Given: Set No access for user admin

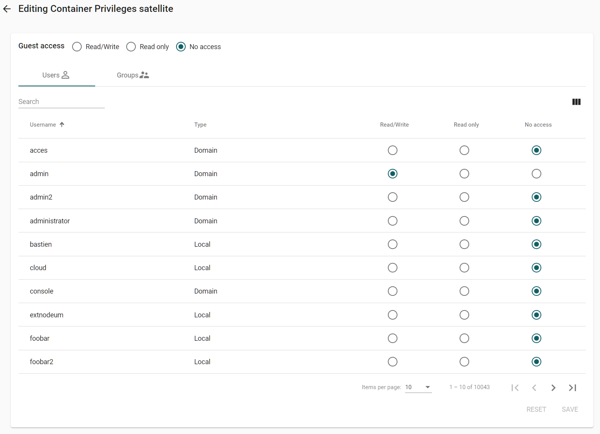Looking at the screenshot, I should 536,174.
